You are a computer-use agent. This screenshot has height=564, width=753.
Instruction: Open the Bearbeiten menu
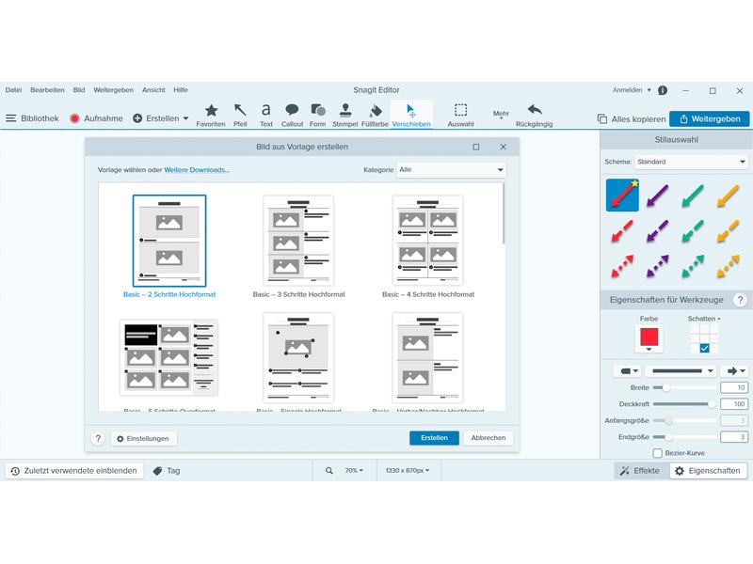[x=47, y=89]
